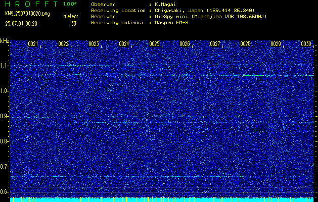Click time marker 0029
This screenshot has height=202, width=318.
coord(276,44)
